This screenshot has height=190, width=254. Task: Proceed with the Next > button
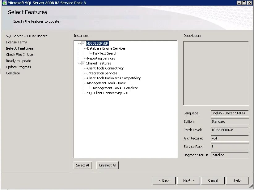coord(188,180)
